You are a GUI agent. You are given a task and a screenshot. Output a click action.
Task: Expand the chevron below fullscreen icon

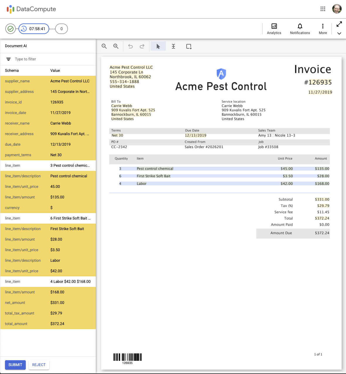tap(339, 33)
